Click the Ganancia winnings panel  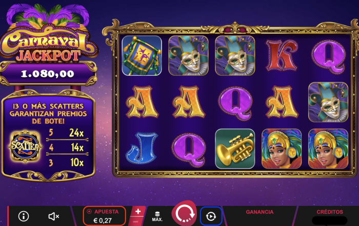pyautogui.click(x=260, y=216)
